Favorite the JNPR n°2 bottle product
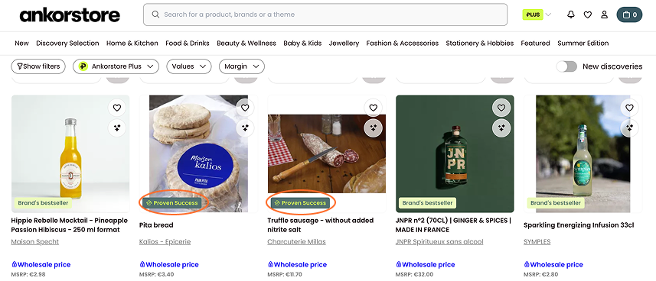 pyautogui.click(x=501, y=108)
